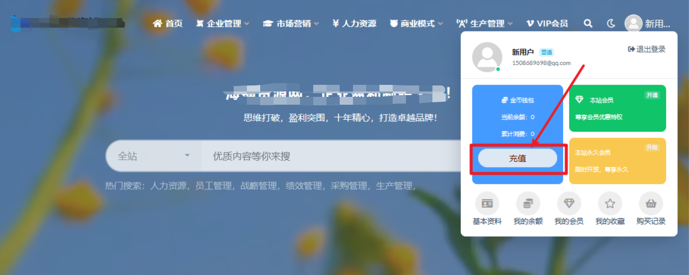Expand the 商业模式 dropdown menu
Image resolution: width=689 pixels, height=275 pixels.
(x=417, y=23)
